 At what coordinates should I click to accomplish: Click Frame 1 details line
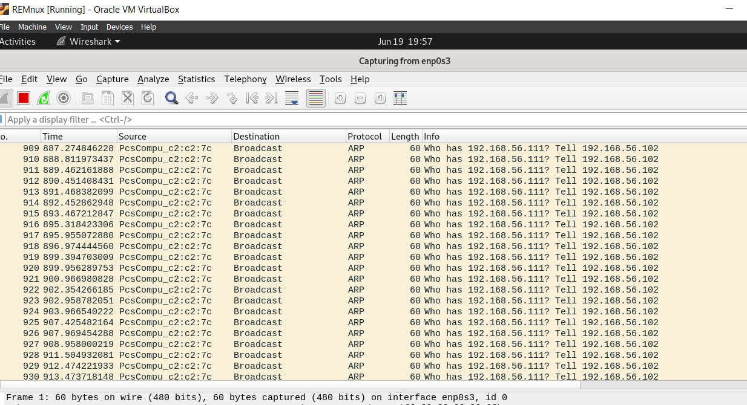tap(257, 398)
